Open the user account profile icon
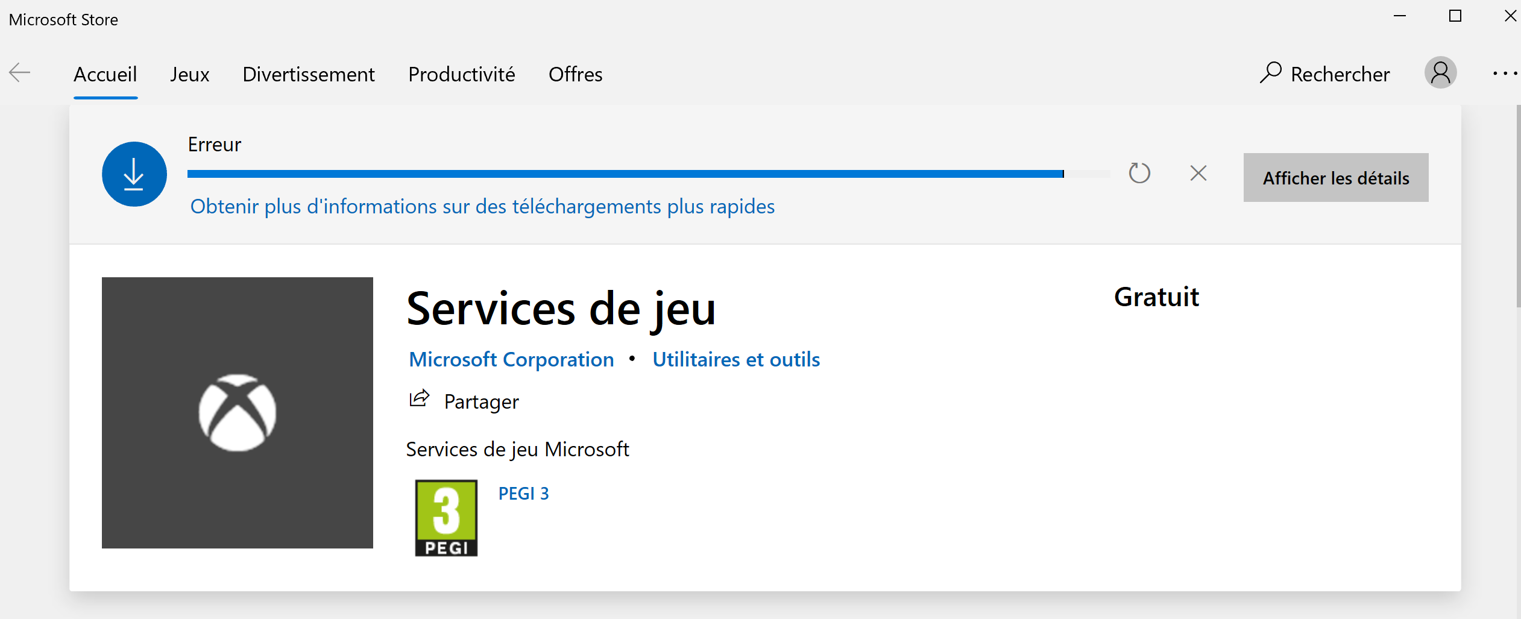 1440,73
